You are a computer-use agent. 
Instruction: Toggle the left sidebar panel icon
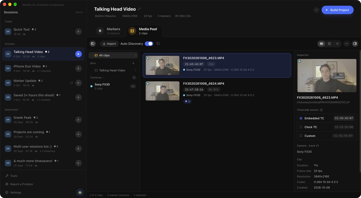pos(93,44)
